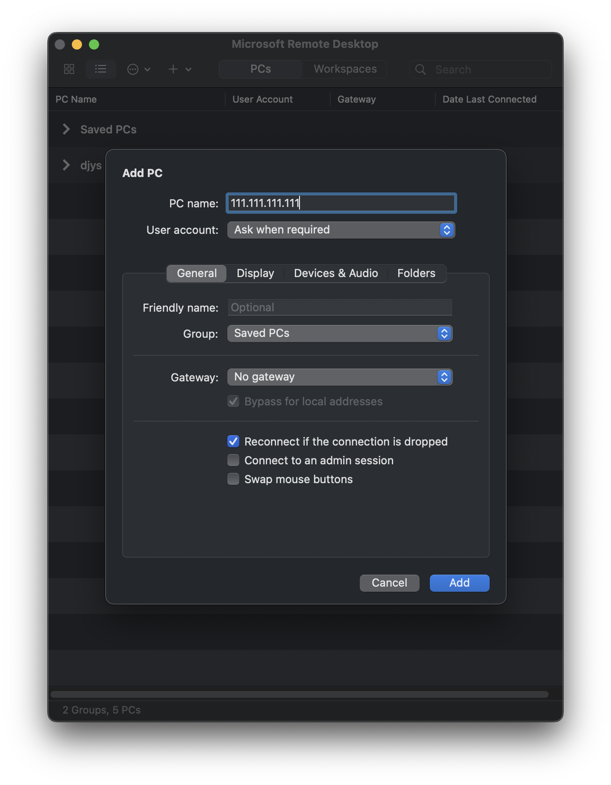Expand the Saved PCs group

[x=66, y=129]
